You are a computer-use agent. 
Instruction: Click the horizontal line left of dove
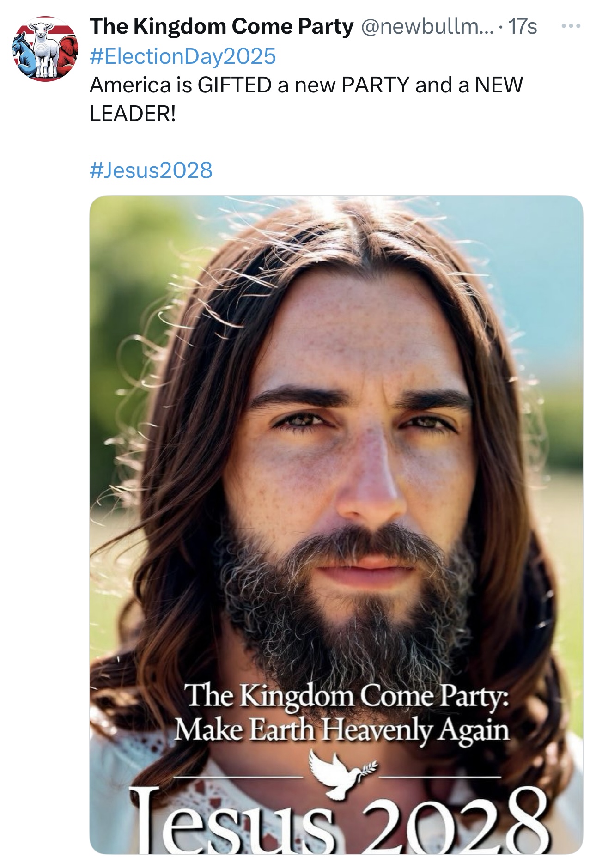coord(238,777)
